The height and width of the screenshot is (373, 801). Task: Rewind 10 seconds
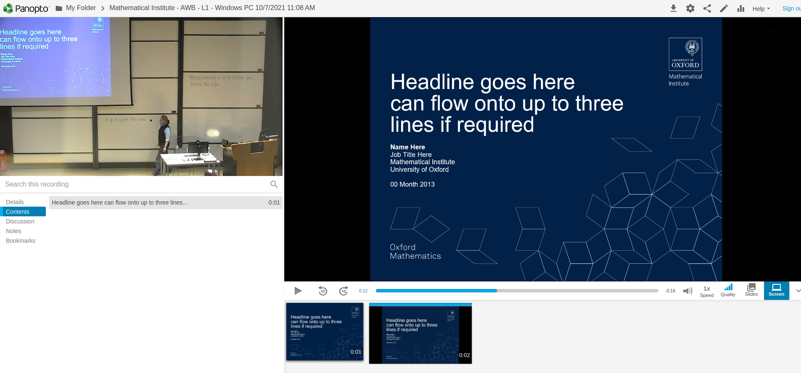pos(323,291)
